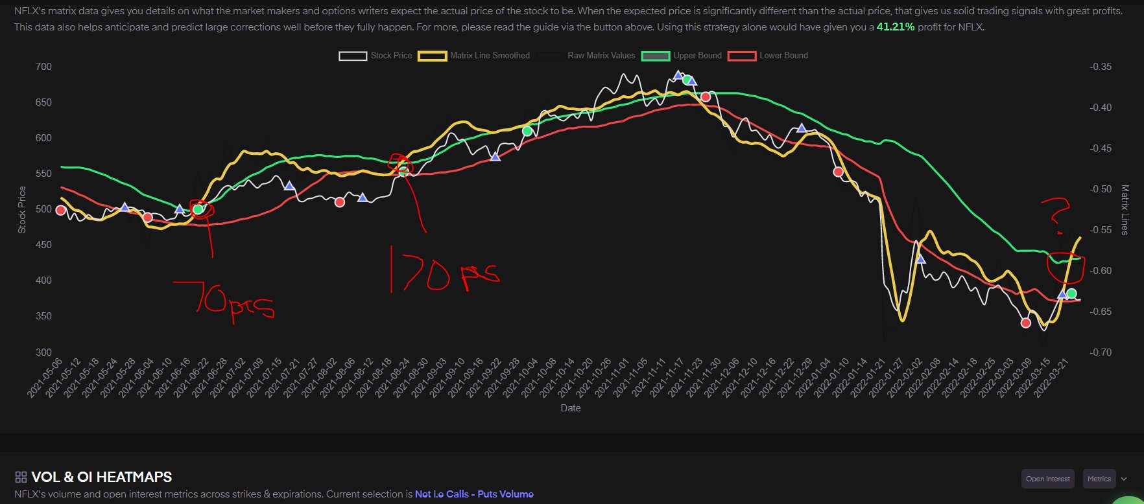Show the Raw Matrix Values series

pyautogui.click(x=585, y=56)
